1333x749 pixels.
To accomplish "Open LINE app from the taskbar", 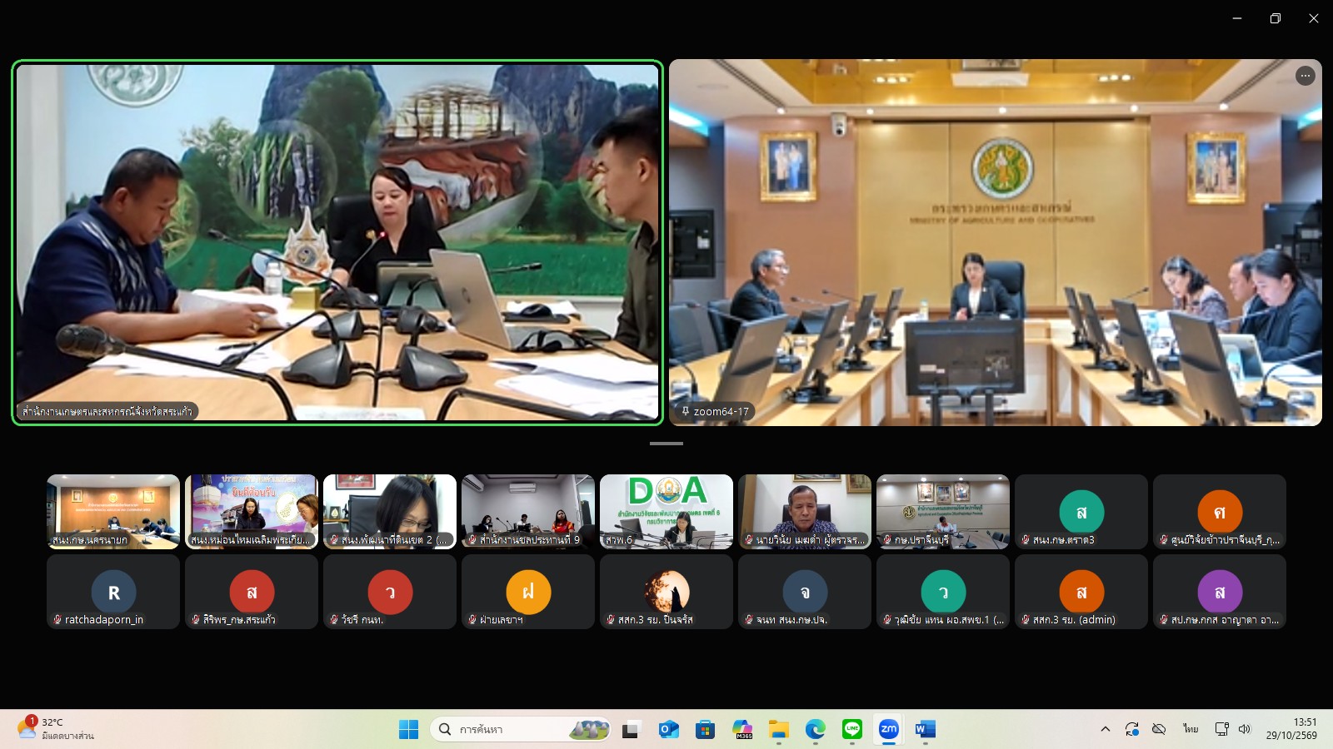I will click(x=852, y=729).
